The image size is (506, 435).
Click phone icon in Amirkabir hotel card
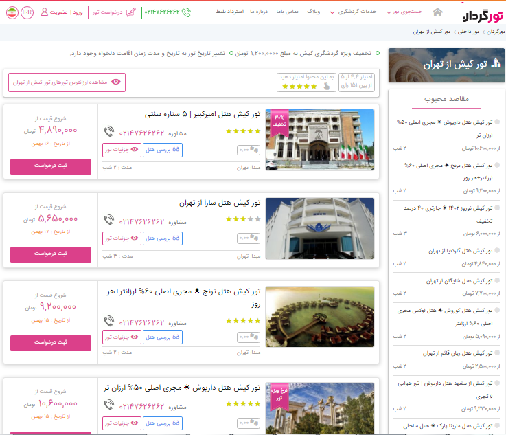point(109,131)
